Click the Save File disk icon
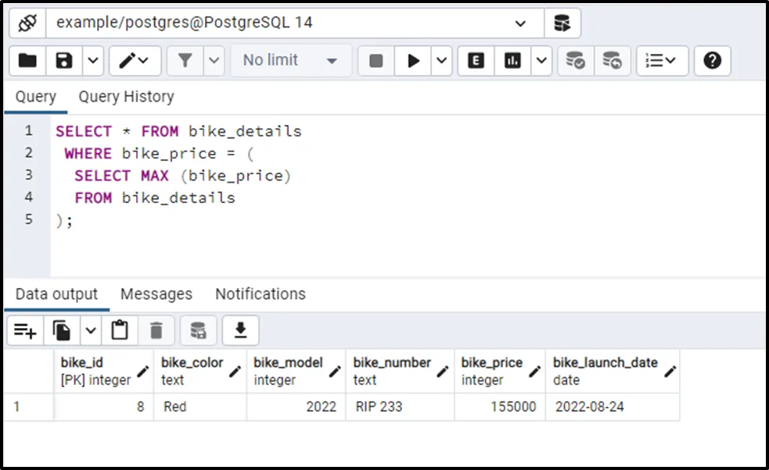The height and width of the screenshot is (470, 769). point(65,61)
